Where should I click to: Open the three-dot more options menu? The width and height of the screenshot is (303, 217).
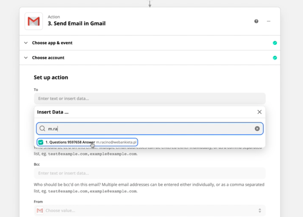pos(269,21)
